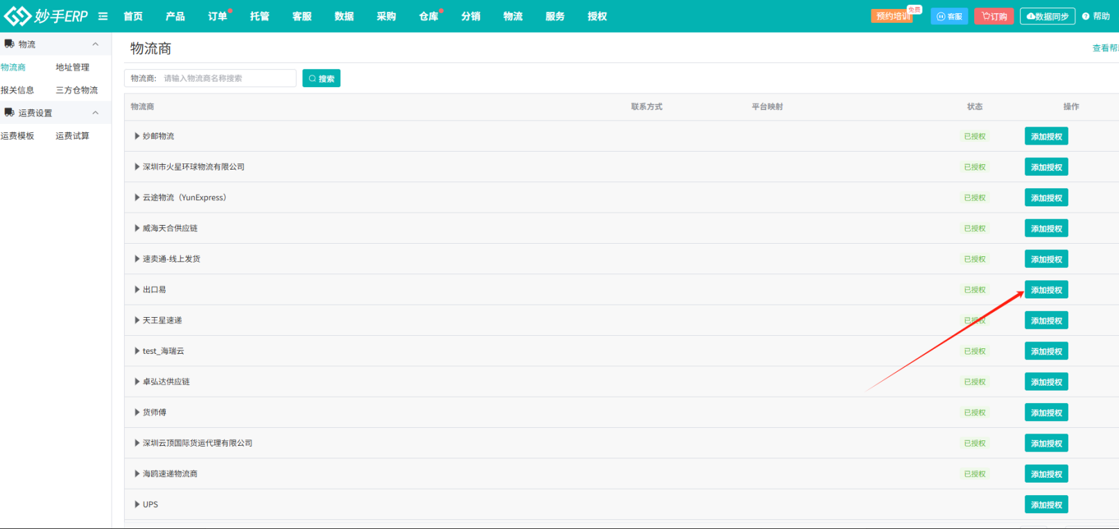
Task: Open 运费试算 in the sidebar
Action: pos(73,136)
